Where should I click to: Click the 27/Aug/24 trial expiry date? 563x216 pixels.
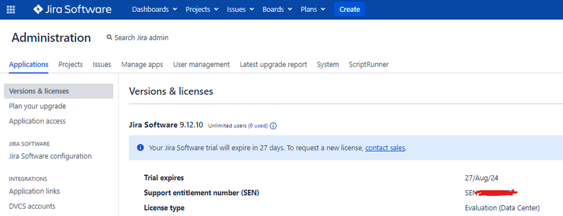(x=481, y=178)
